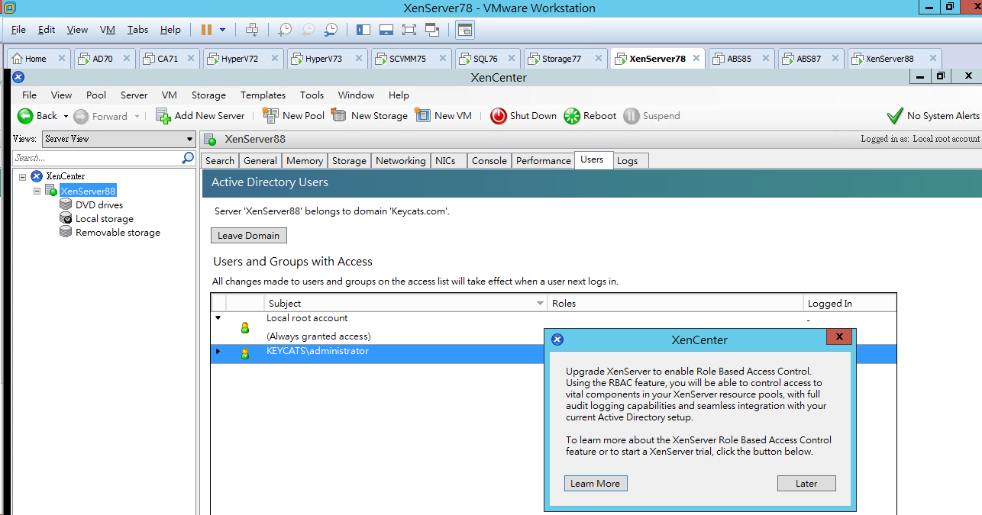The height and width of the screenshot is (515, 982).
Task: Open VMware snapshot manager icon
Action: point(331,30)
